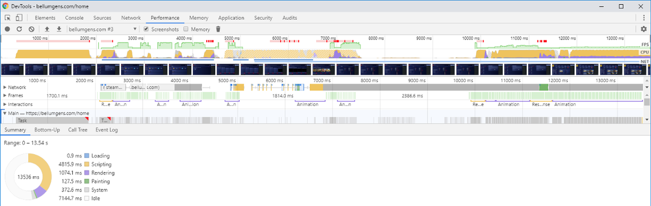Click the first screenshot thumbnail in the filmstrip
The height and width of the screenshot is (206, 651).
(x=12, y=70)
